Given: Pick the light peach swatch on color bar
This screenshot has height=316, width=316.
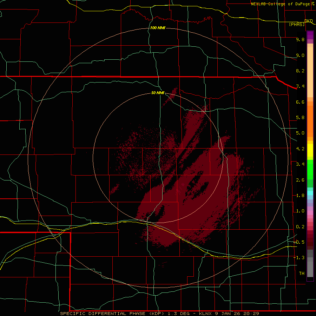Looking at the screenshot, I should pyautogui.click(x=310, y=72).
